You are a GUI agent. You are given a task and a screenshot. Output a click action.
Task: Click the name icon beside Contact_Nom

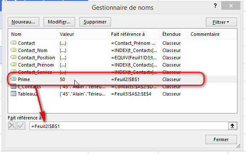pos(13,50)
